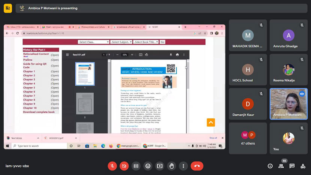This screenshot has width=311, height=175.
Task: Open Chapter 10 link
Action: point(30,108)
